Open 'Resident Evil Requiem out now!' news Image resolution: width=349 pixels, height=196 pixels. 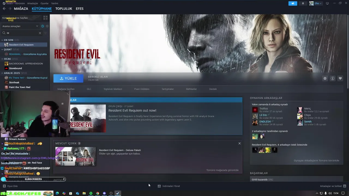click(x=132, y=111)
